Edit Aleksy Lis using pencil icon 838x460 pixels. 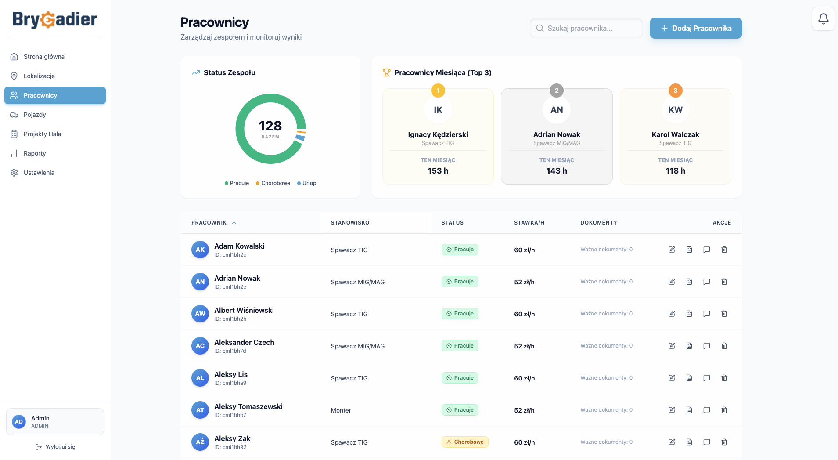(672, 378)
